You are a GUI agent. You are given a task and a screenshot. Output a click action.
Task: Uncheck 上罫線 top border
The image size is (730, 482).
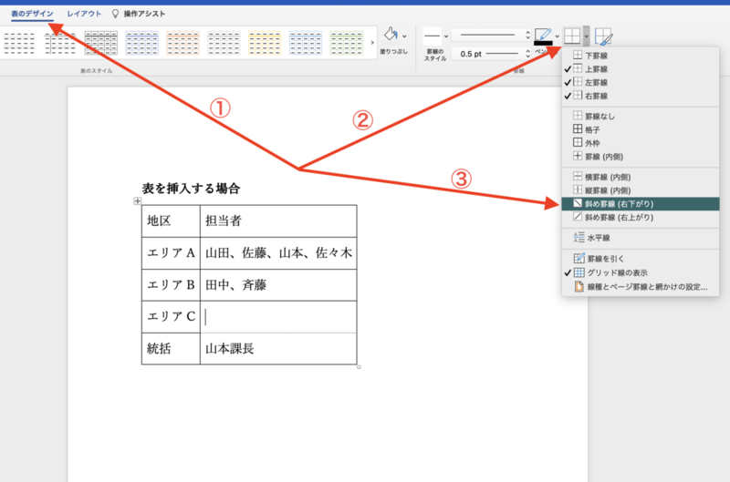[x=641, y=68]
